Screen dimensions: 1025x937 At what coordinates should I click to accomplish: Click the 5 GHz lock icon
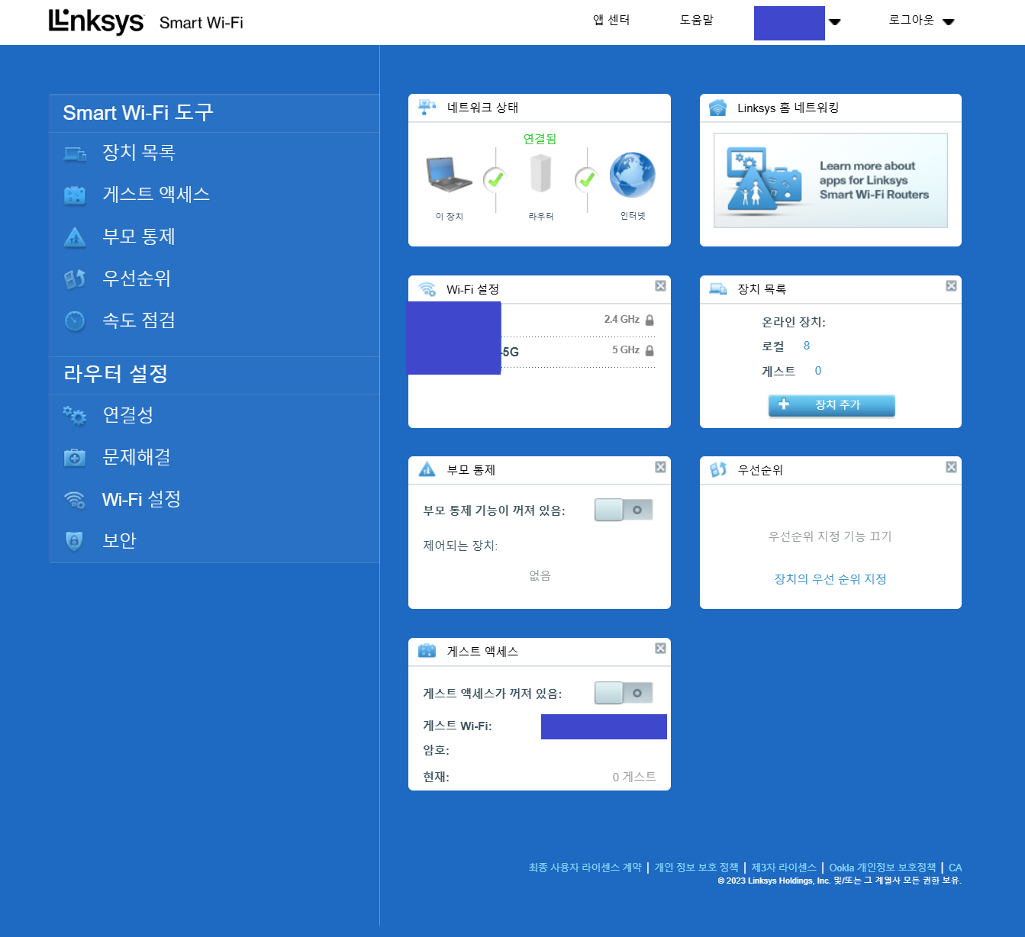pos(649,351)
